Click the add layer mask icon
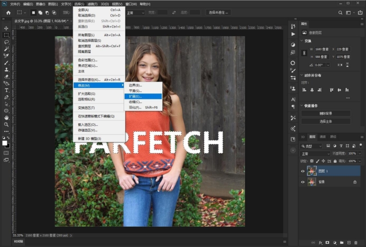The height and width of the screenshot is (247, 366). (327, 243)
